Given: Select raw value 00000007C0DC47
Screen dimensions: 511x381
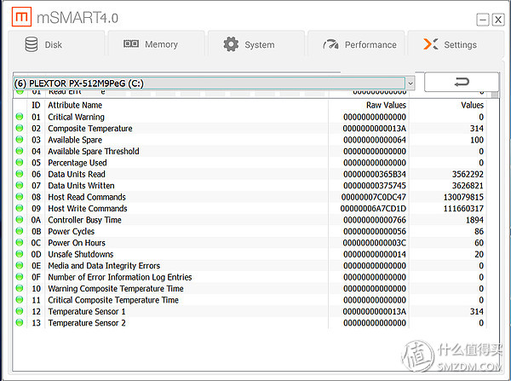Looking at the screenshot, I should tap(374, 197).
